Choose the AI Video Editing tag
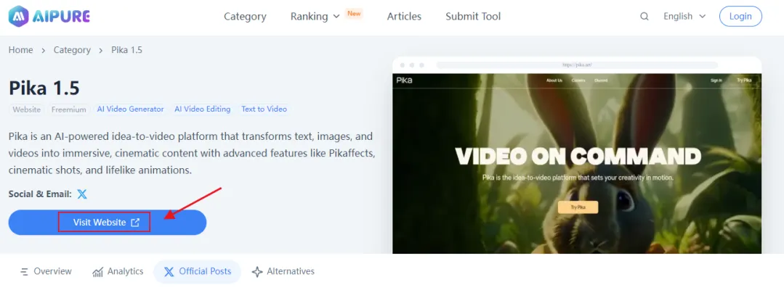Viewport: 784px width, 290px height. [202, 109]
